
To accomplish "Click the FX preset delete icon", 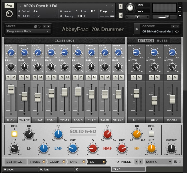I will [180, 162].
